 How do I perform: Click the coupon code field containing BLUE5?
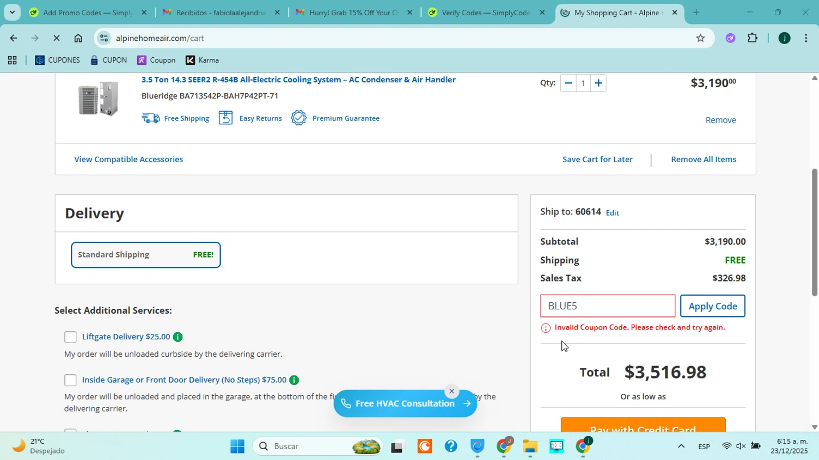[608, 306]
